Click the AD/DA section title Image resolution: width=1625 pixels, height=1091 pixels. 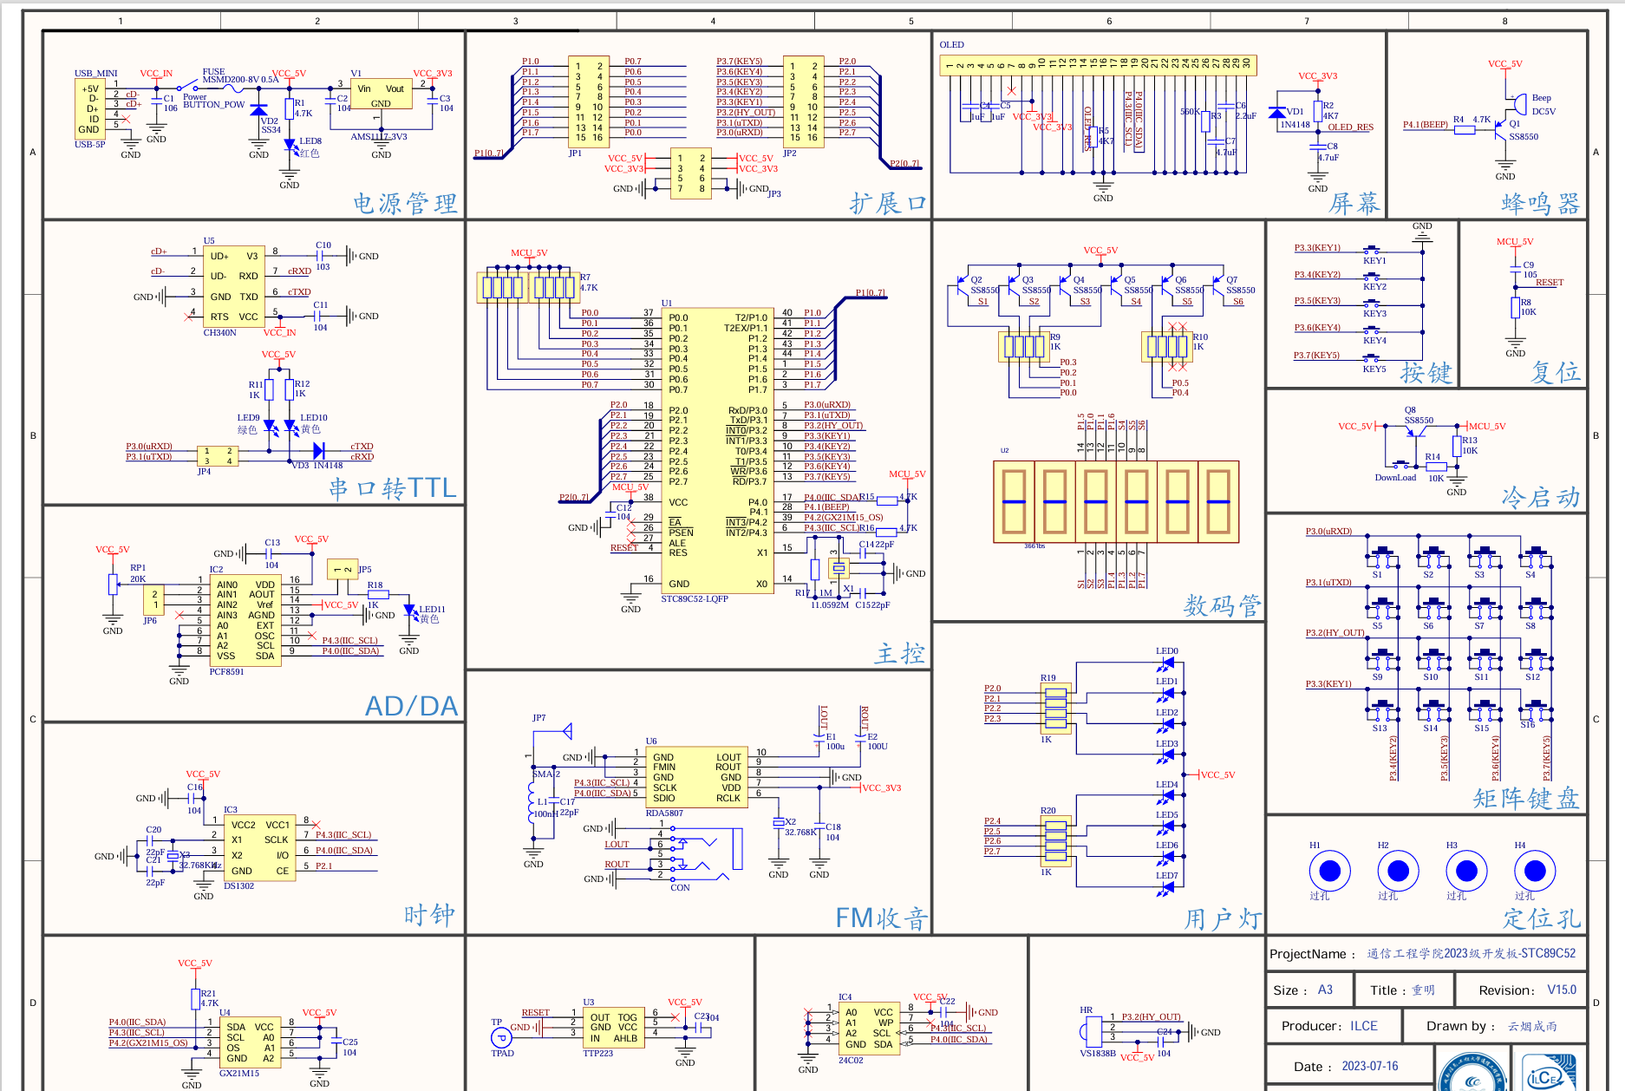[x=411, y=706]
